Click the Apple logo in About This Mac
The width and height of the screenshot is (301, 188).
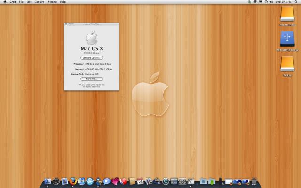pyautogui.click(x=92, y=38)
